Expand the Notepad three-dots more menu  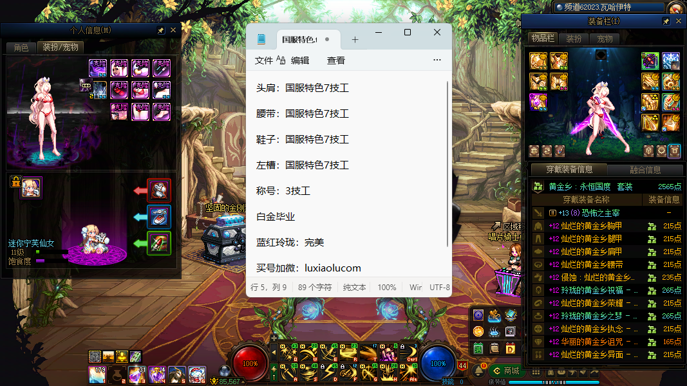click(437, 60)
